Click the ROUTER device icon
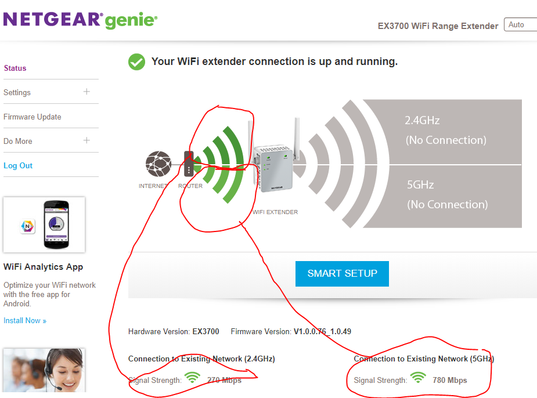 pos(189,165)
